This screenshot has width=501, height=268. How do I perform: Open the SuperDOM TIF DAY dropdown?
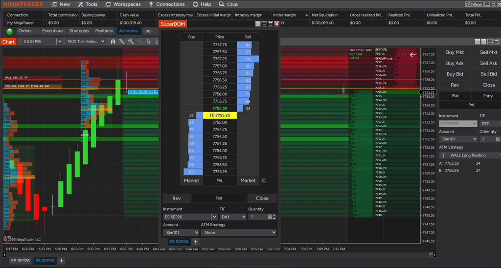click(x=233, y=217)
